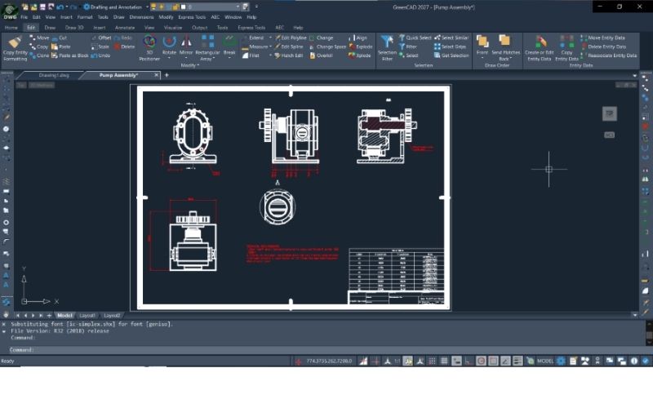Expand Send Hatches Back dropdown
This screenshot has height=408, width=653.
click(x=511, y=59)
